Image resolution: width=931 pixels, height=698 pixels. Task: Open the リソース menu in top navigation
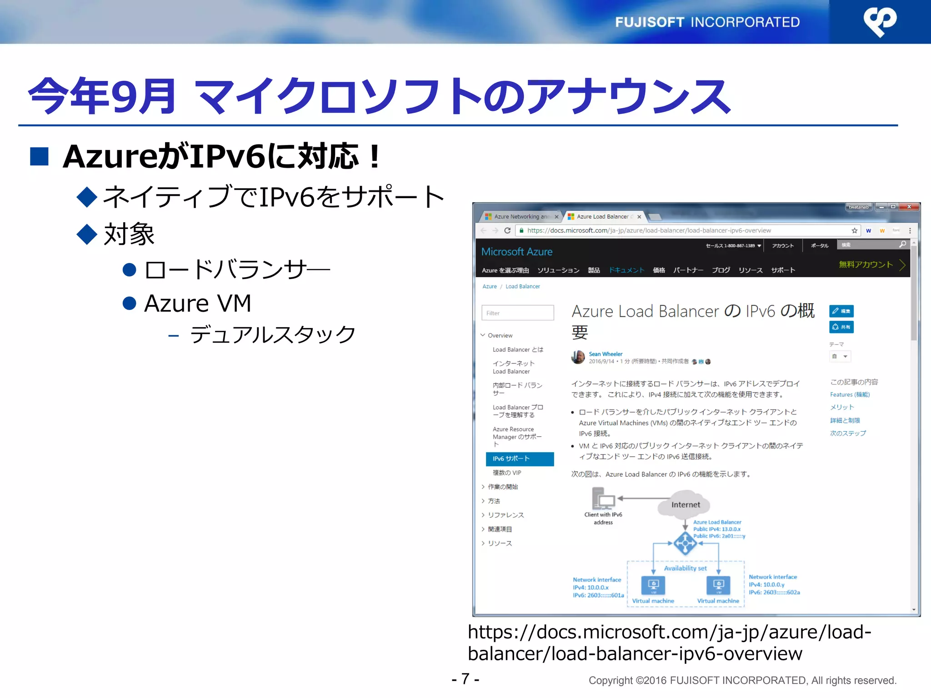click(x=751, y=270)
